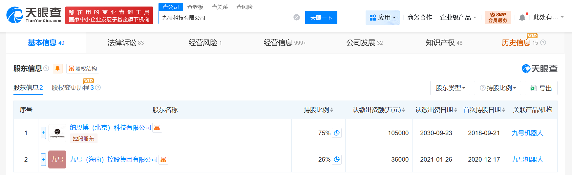Image resolution: width=572 pixels, height=175 pixels.
Task: Click the 天眼查 logo
Action: 34,15
